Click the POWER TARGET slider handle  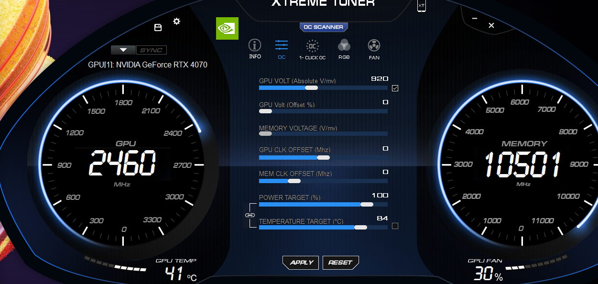click(367, 204)
